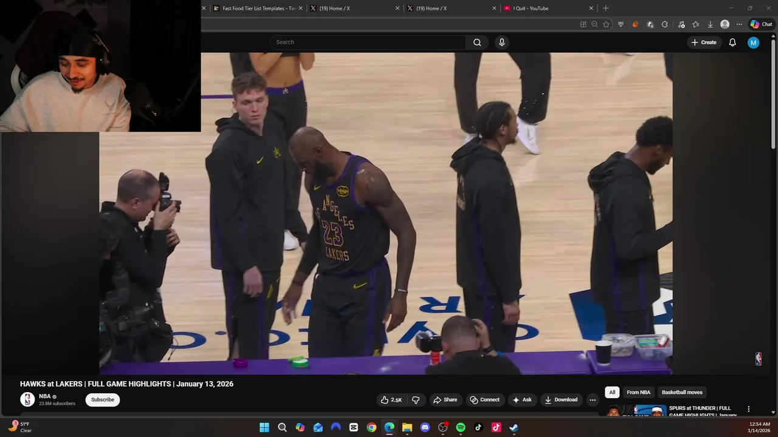Close the 'I Quit - YouTube' tab
This screenshot has width=778, height=437.
[591, 8]
